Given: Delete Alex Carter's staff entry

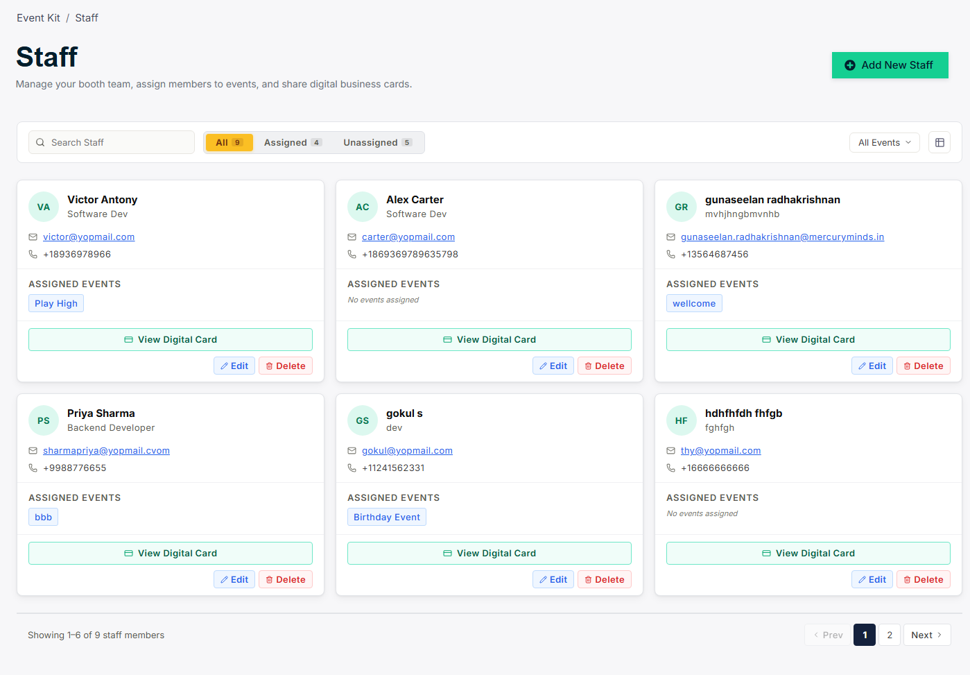Looking at the screenshot, I should [605, 366].
